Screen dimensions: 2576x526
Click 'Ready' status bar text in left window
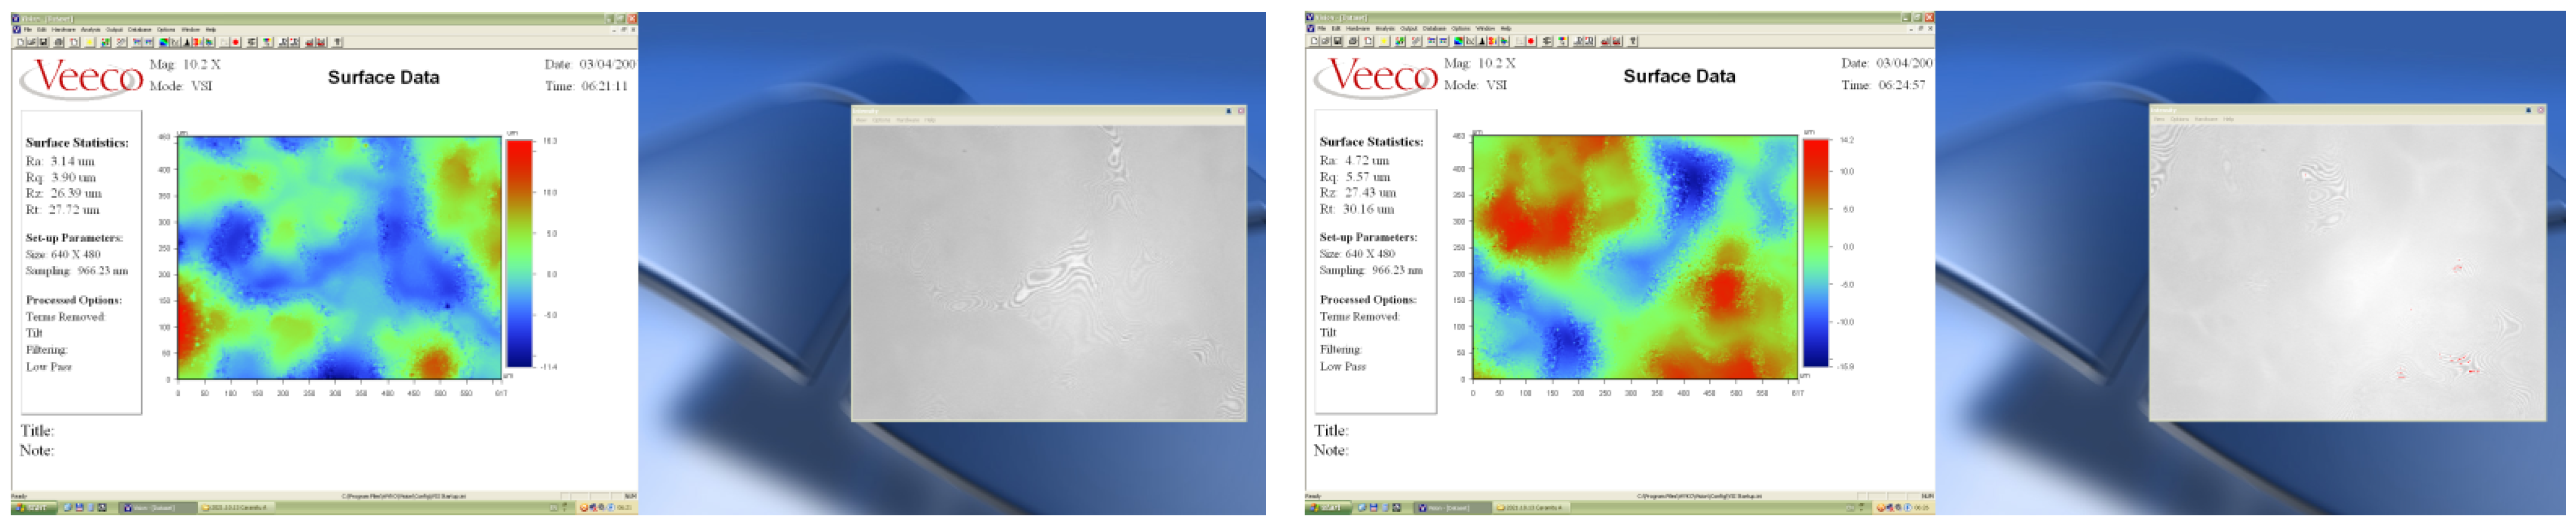pyautogui.click(x=19, y=496)
